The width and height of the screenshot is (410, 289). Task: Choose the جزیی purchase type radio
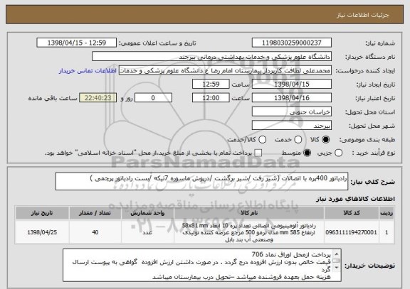pyautogui.click(x=338, y=153)
